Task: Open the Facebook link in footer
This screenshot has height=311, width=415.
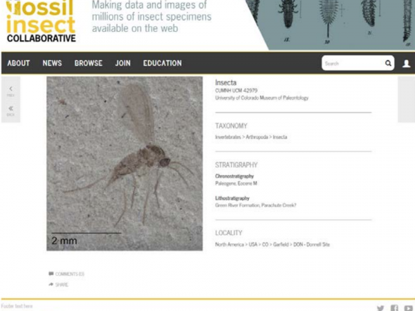Action: 394,308
